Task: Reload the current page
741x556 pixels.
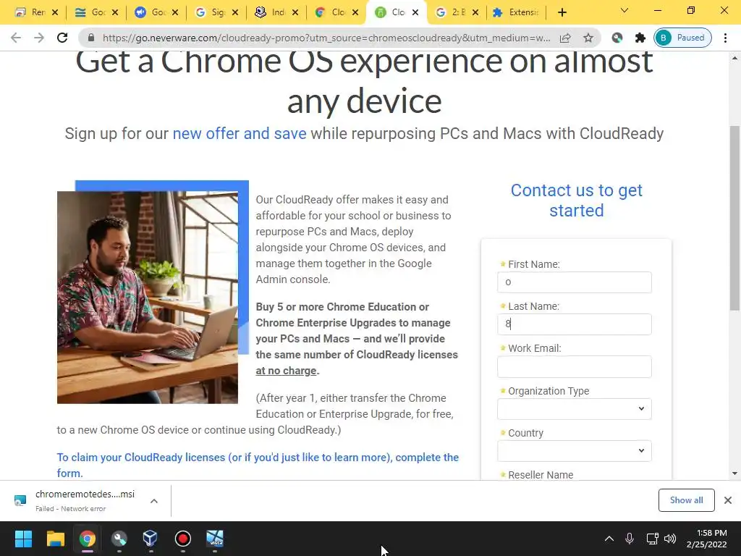Action: coord(62,38)
